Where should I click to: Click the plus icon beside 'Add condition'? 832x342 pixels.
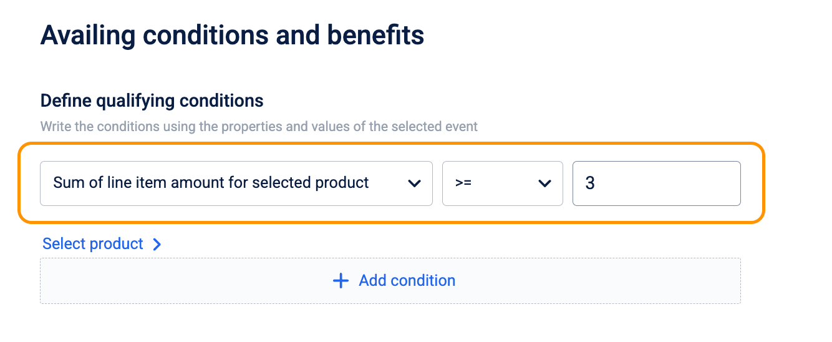(341, 281)
